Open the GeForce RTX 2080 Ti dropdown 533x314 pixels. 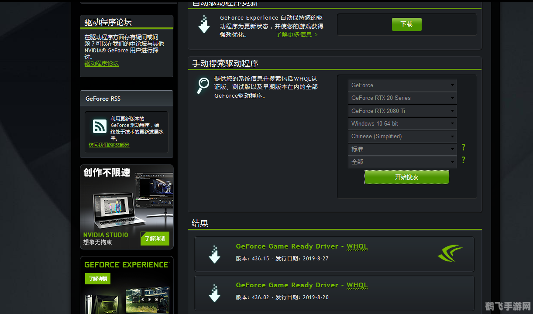point(402,111)
